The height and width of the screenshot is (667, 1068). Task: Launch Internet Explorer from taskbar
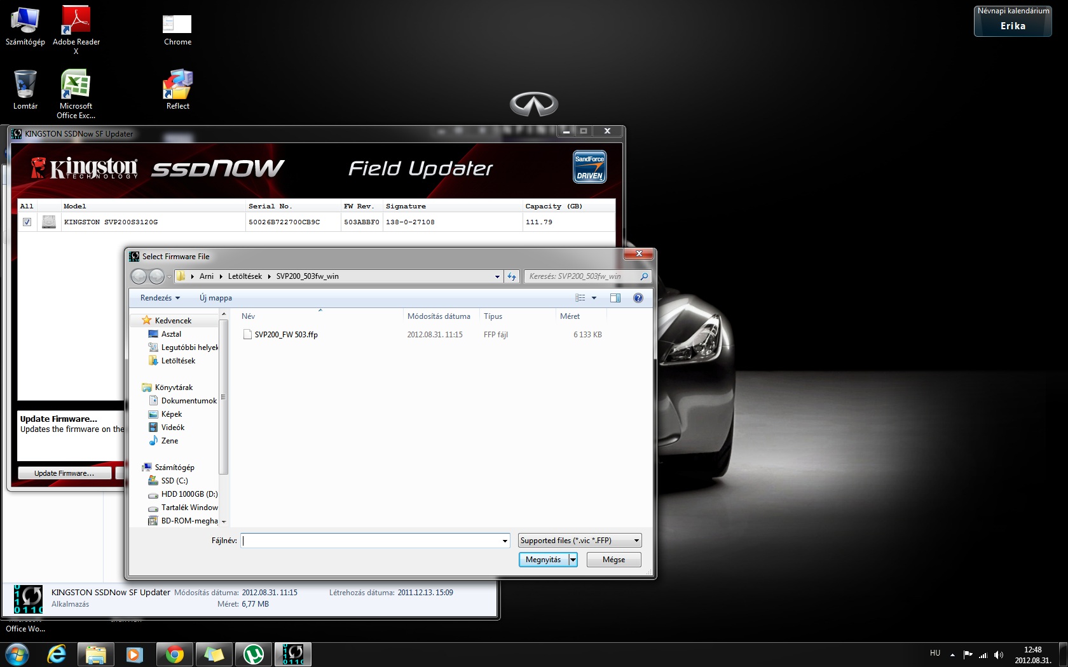pyautogui.click(x=57, y=654)
